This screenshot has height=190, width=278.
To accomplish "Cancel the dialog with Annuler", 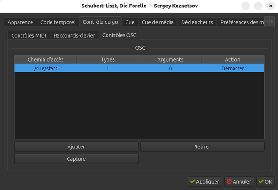I will pos(239,182).
